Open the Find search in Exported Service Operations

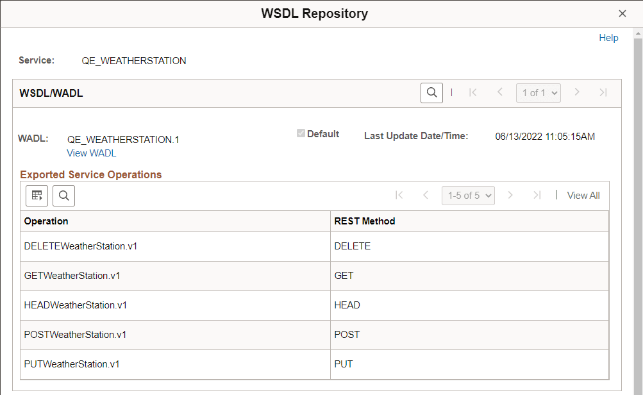pos(63,195)
